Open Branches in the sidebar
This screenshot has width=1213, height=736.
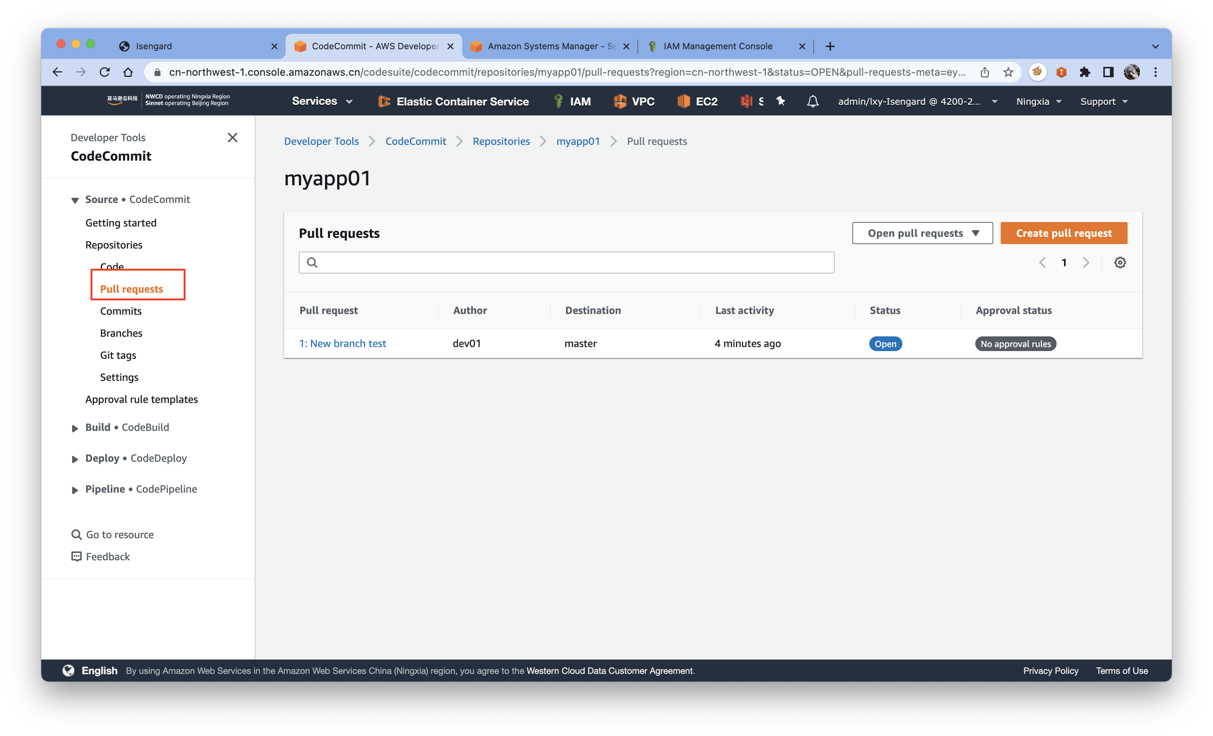121,333
